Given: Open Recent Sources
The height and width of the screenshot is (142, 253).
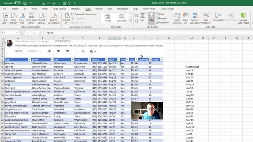Looking at the screenshot, I should point(42,19).
